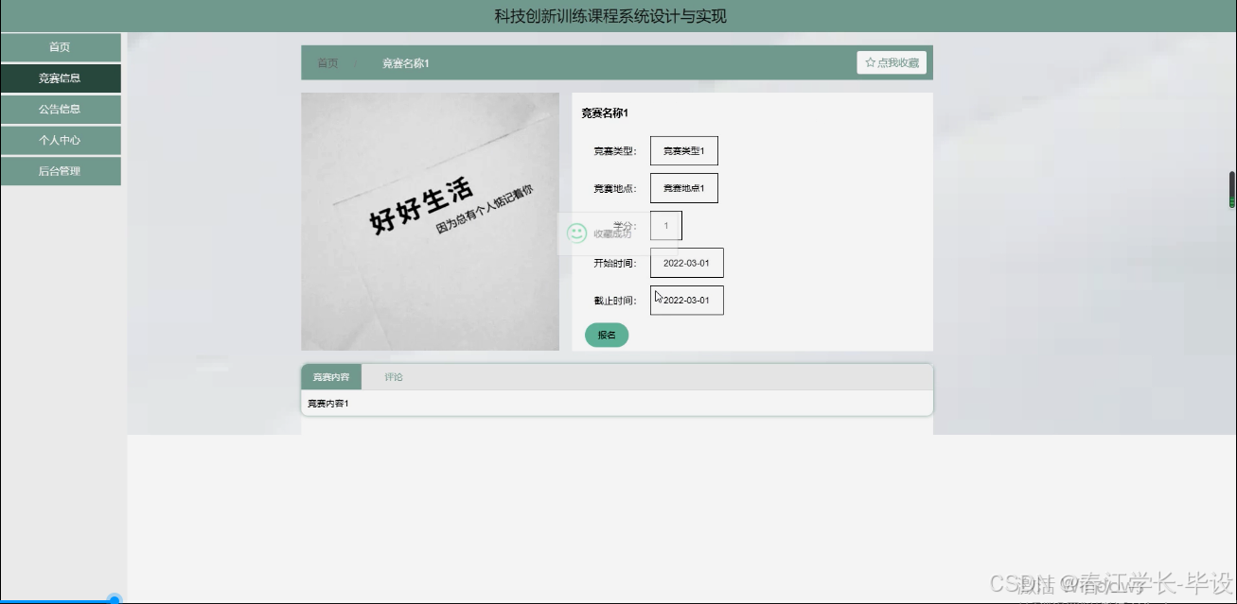Click the 科技创新训练课程系统设计与实现 header title
Screen dimensions: 1237x604
[610, 16]
